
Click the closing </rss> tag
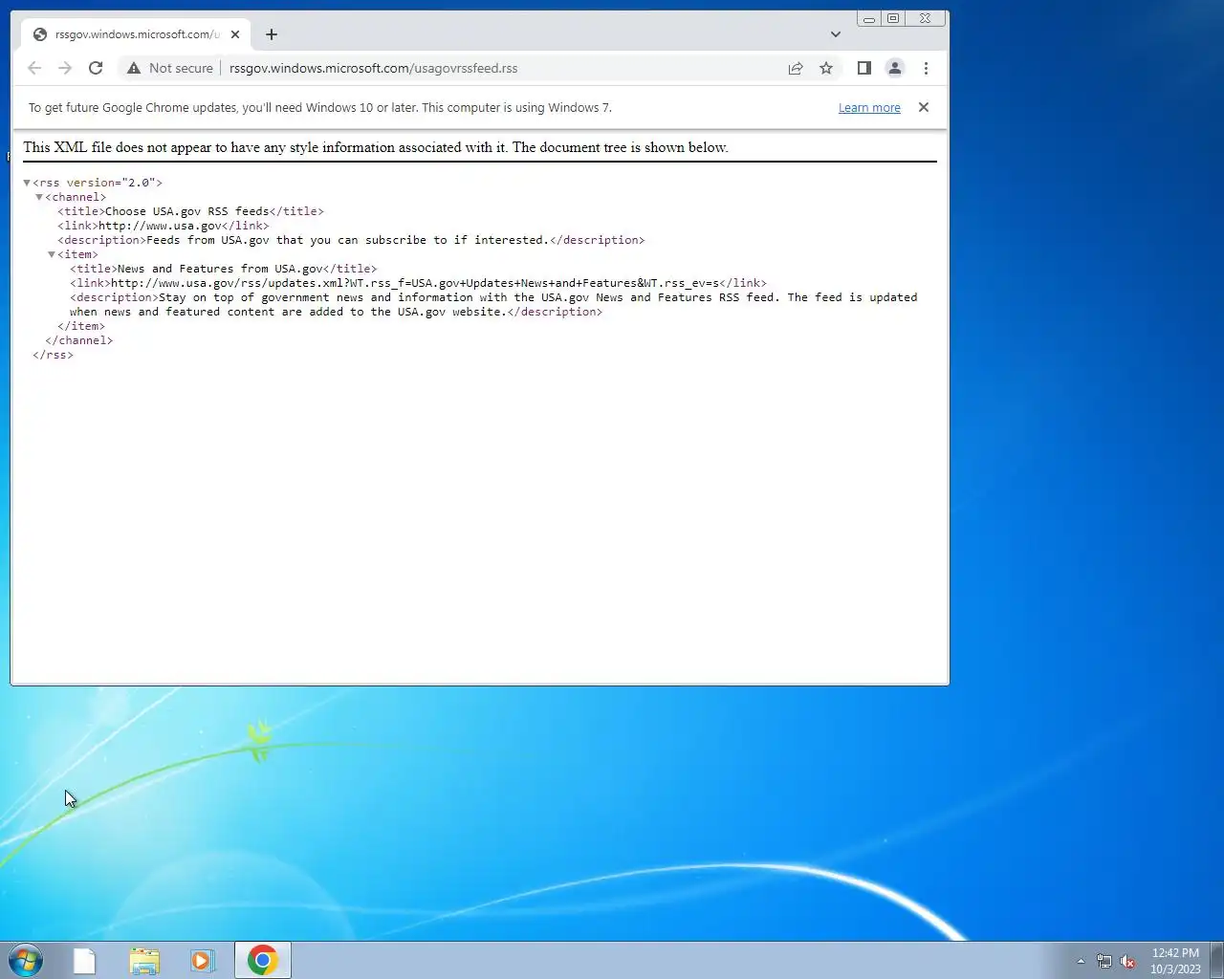coord(53,355)
